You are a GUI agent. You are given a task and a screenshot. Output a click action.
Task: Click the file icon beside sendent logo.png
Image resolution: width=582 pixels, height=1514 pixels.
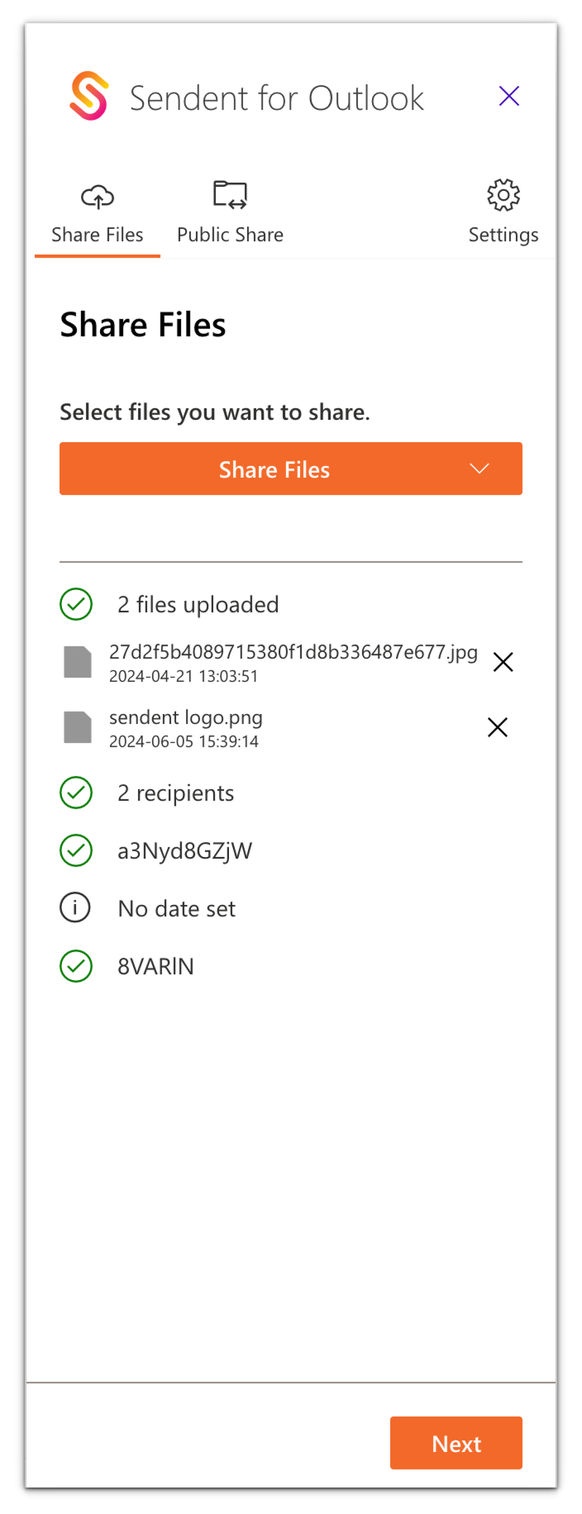[x=78, y=727]
